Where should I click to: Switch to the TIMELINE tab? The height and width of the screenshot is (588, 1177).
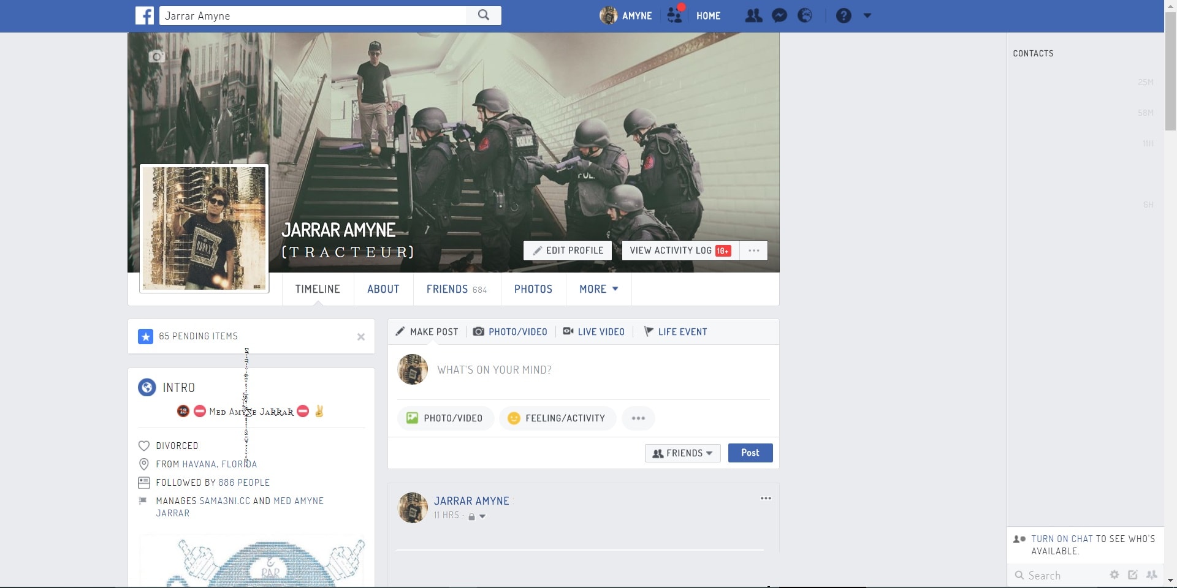[318, 289]
